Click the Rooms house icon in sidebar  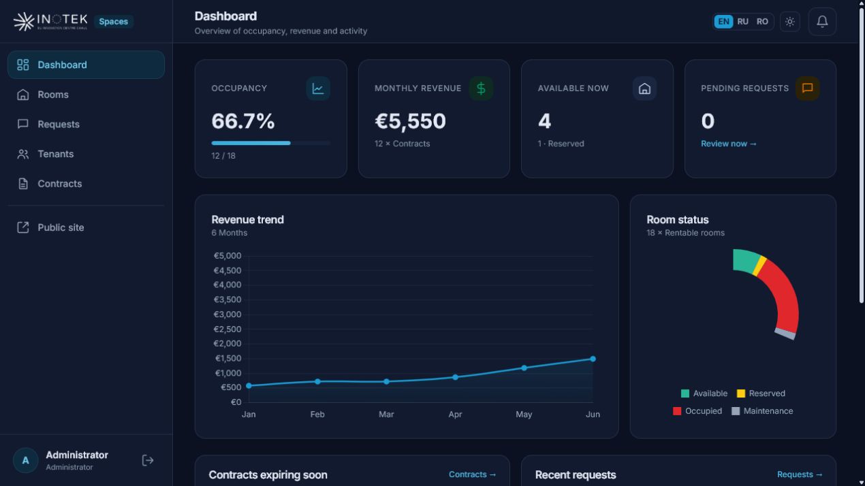(23, 95)
